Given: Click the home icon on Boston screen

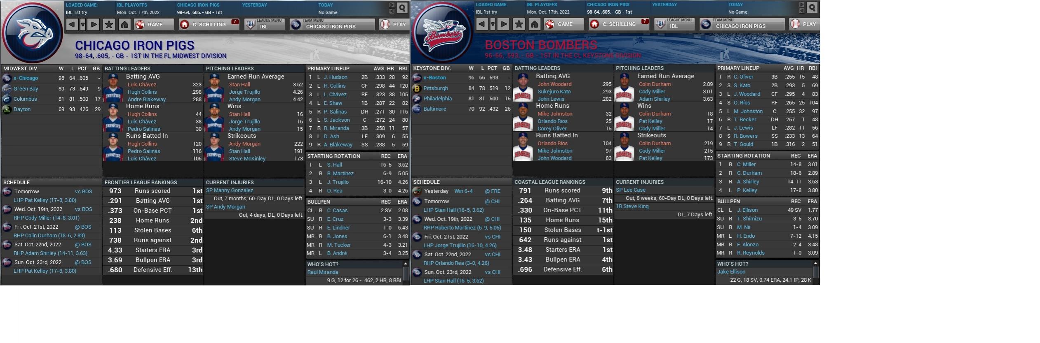Looking at the screenshot, I should tap(534, 24).
